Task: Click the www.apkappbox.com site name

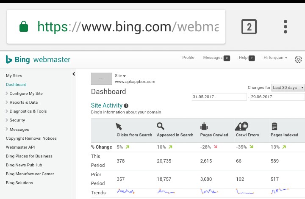Action: click(135, 82)
